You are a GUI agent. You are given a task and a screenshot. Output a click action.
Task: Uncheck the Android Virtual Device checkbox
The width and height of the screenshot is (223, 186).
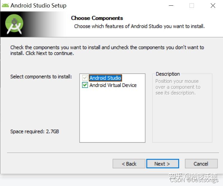85,85
